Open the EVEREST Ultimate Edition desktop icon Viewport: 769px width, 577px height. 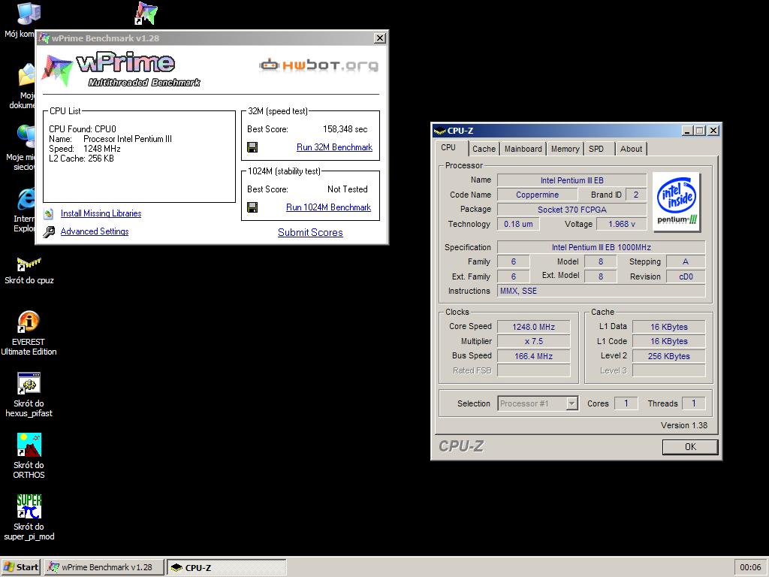29,322
